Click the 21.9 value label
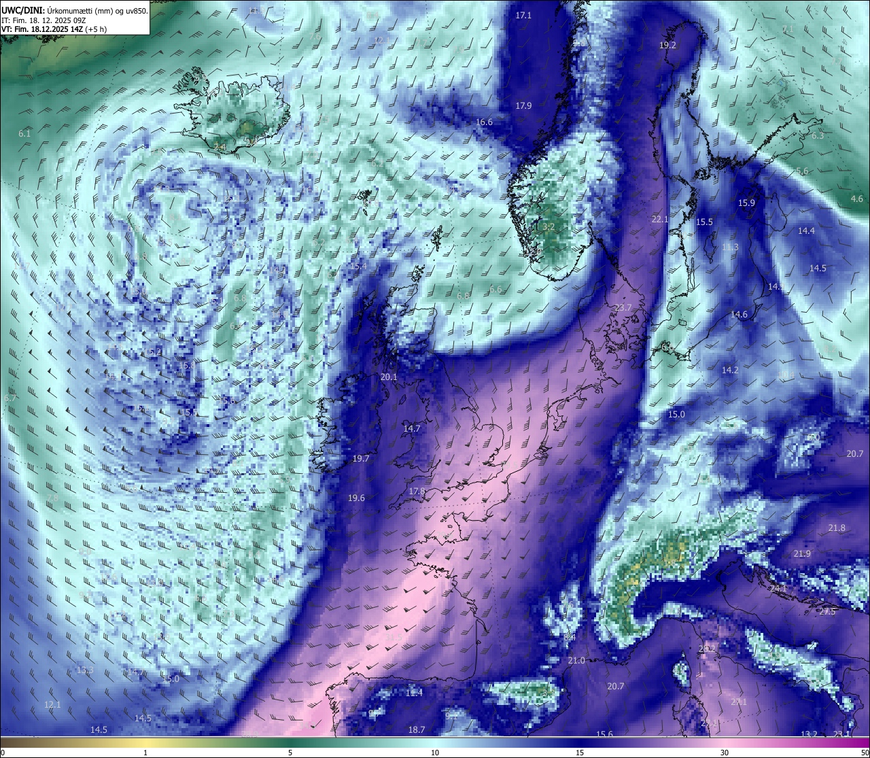Viewport: 870px width, 758px height. [x=802, y=553]
